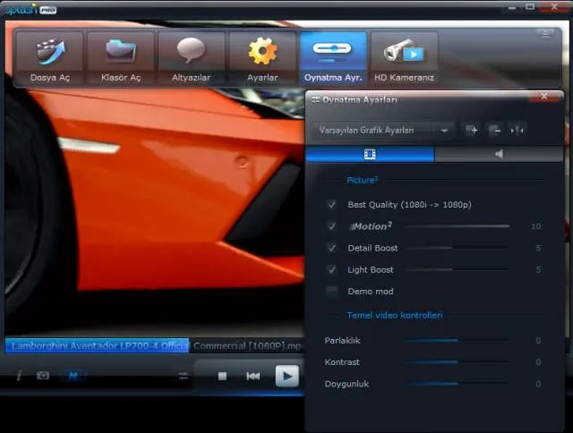
Task: Remove the graphics profile with minus
Action: (x=496, y=131)
